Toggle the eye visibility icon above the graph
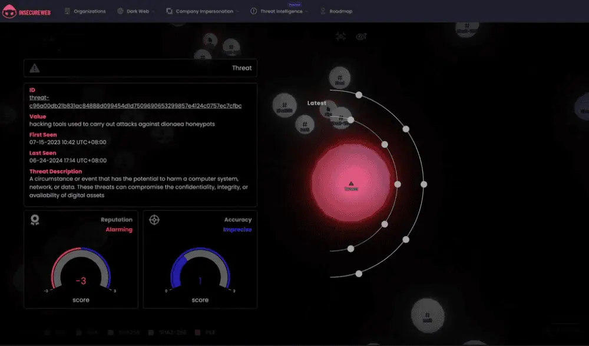This screenshot has width=589, height=346. click(361, 36)
